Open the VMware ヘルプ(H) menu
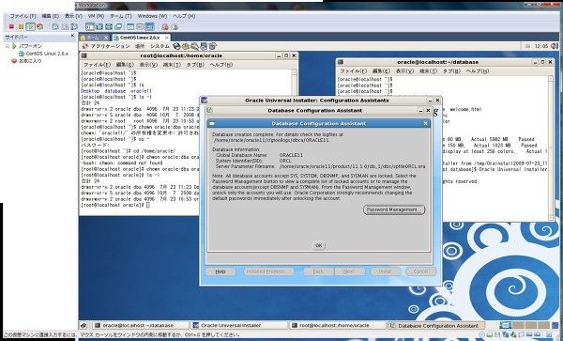This screenshot has height=341, width=563. (x=184, y=16)
